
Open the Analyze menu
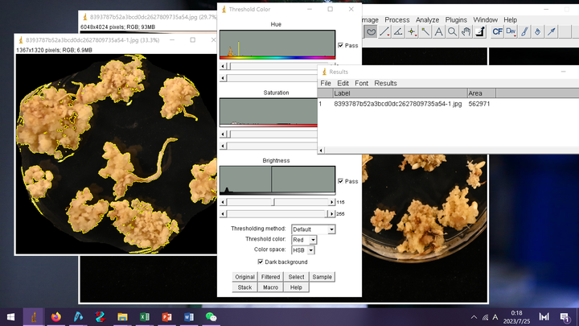coord(427,19)
